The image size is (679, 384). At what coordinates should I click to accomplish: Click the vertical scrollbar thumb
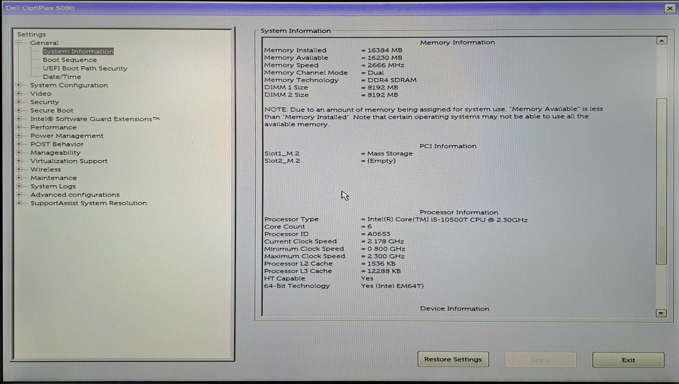click(661, 181)
